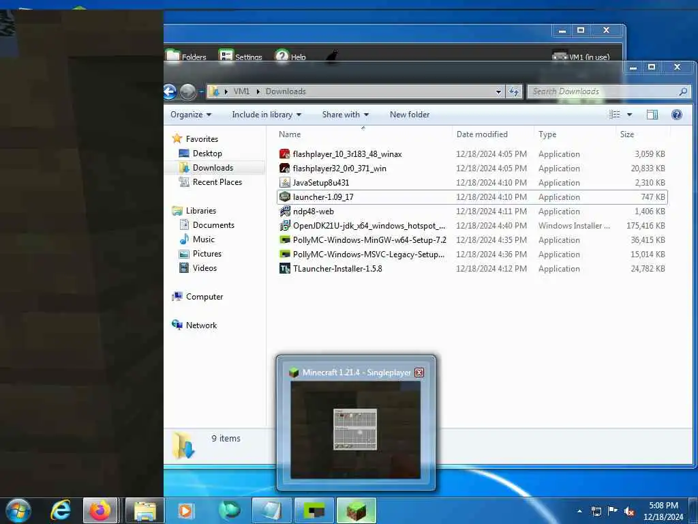Launch Internet Explorer from taskbar

[60, 510]
